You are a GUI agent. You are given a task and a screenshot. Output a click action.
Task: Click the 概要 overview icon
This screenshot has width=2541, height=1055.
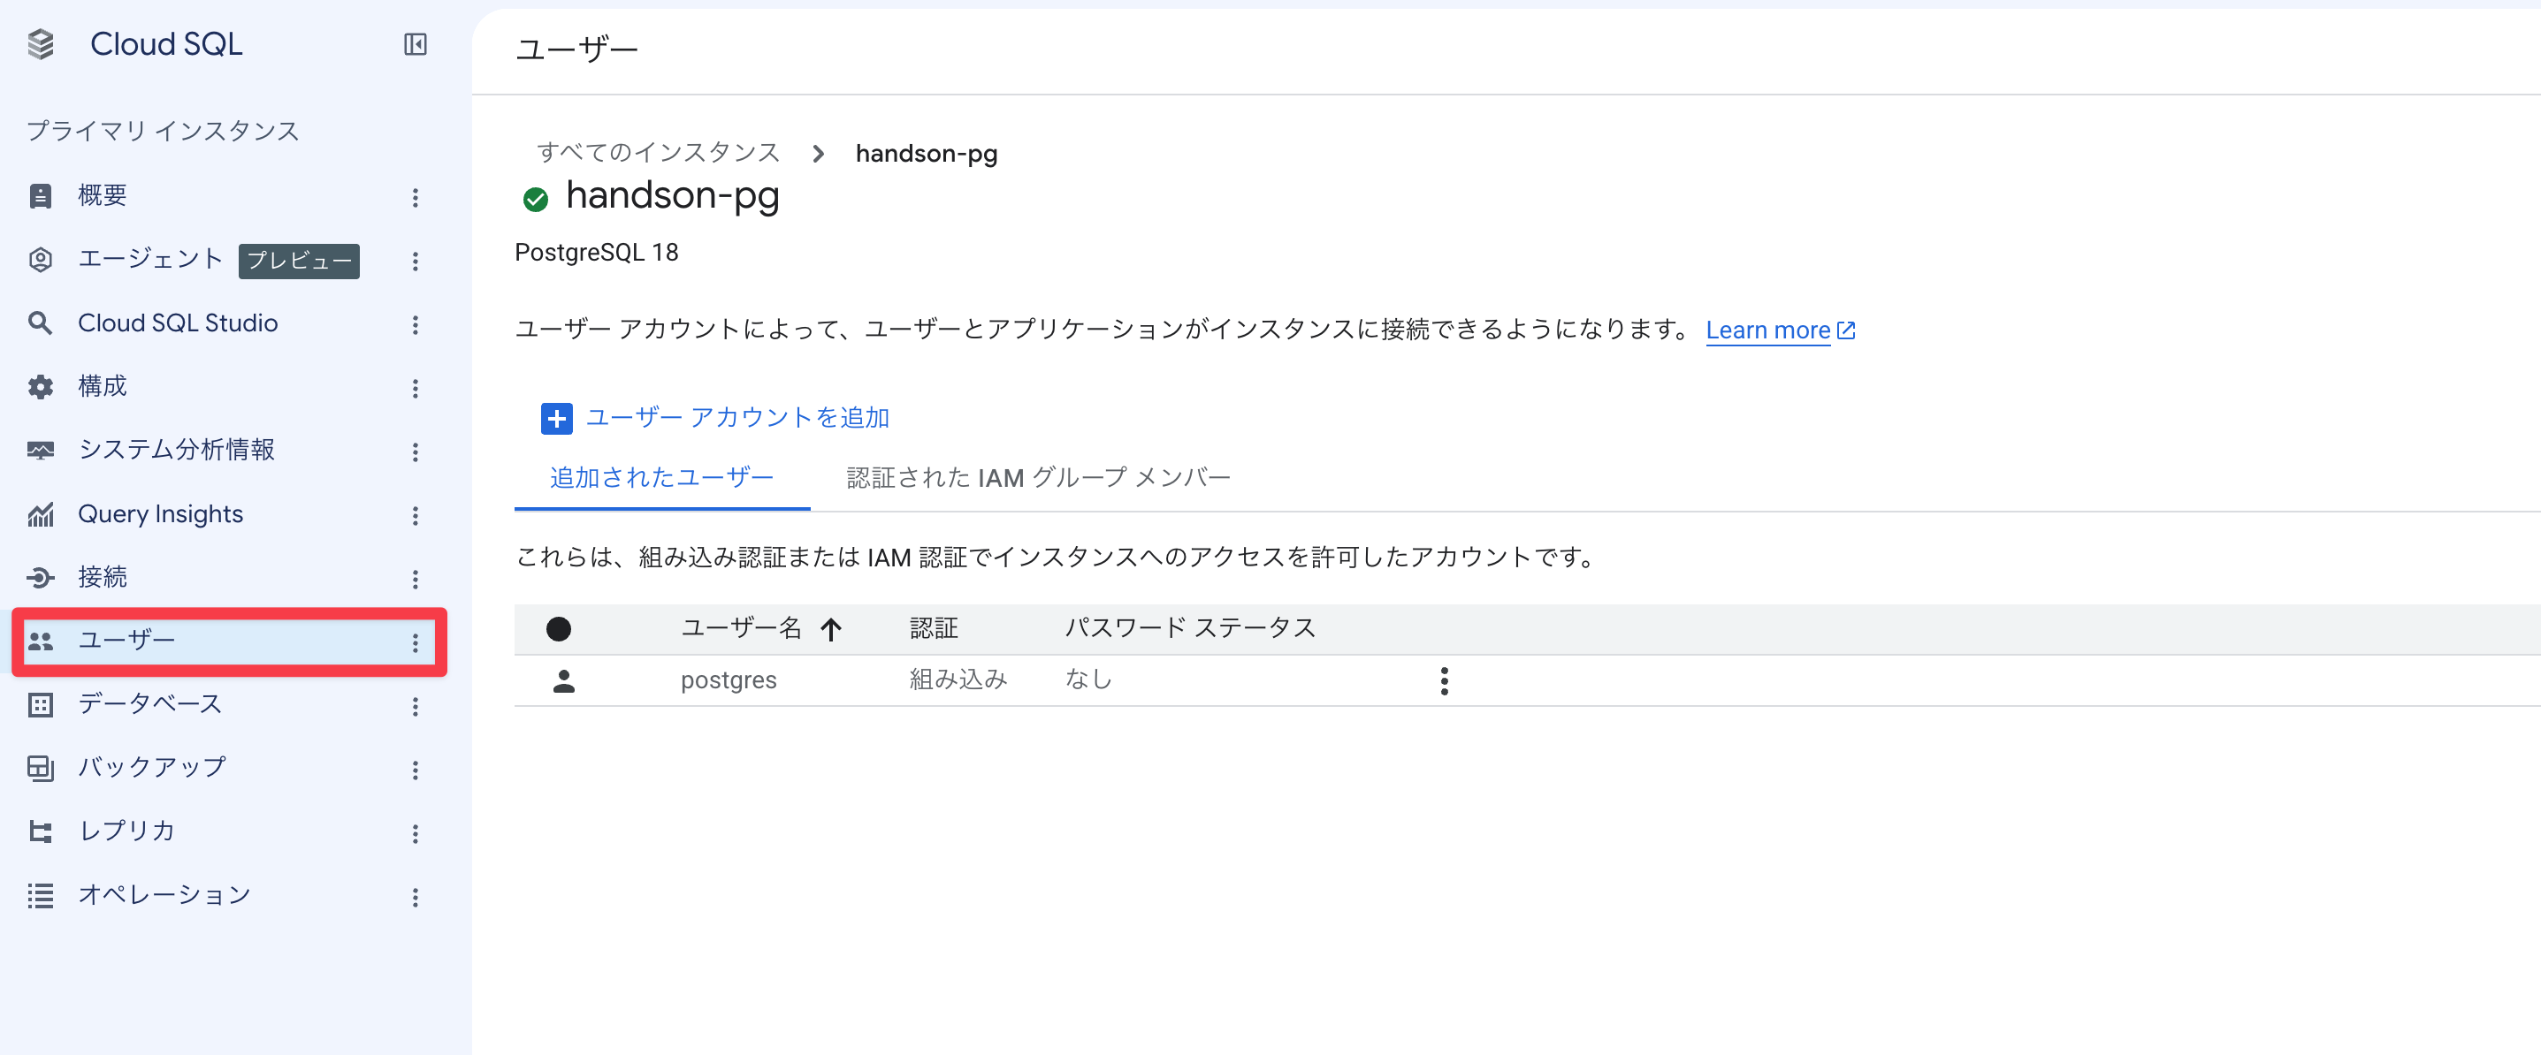[41, 196]
